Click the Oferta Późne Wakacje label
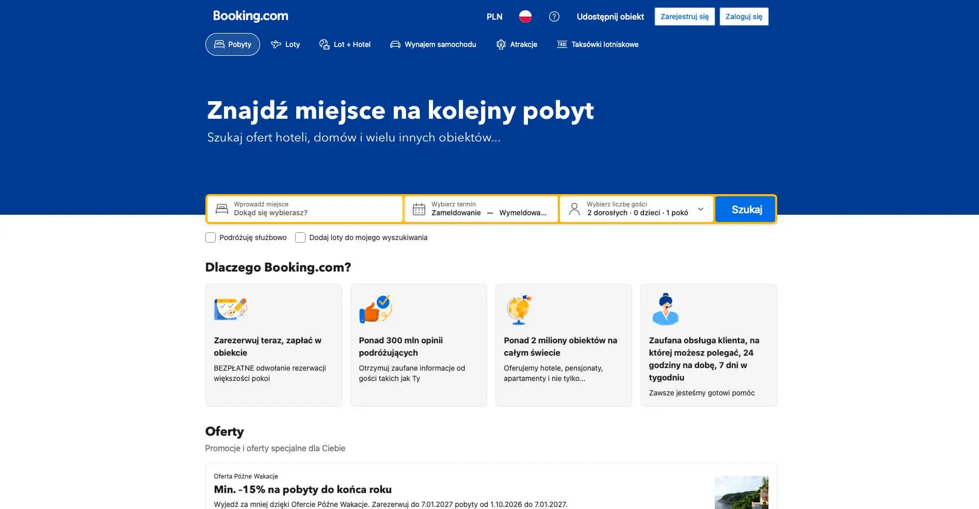This screenshot has width=979, height=509. point(246,476)
